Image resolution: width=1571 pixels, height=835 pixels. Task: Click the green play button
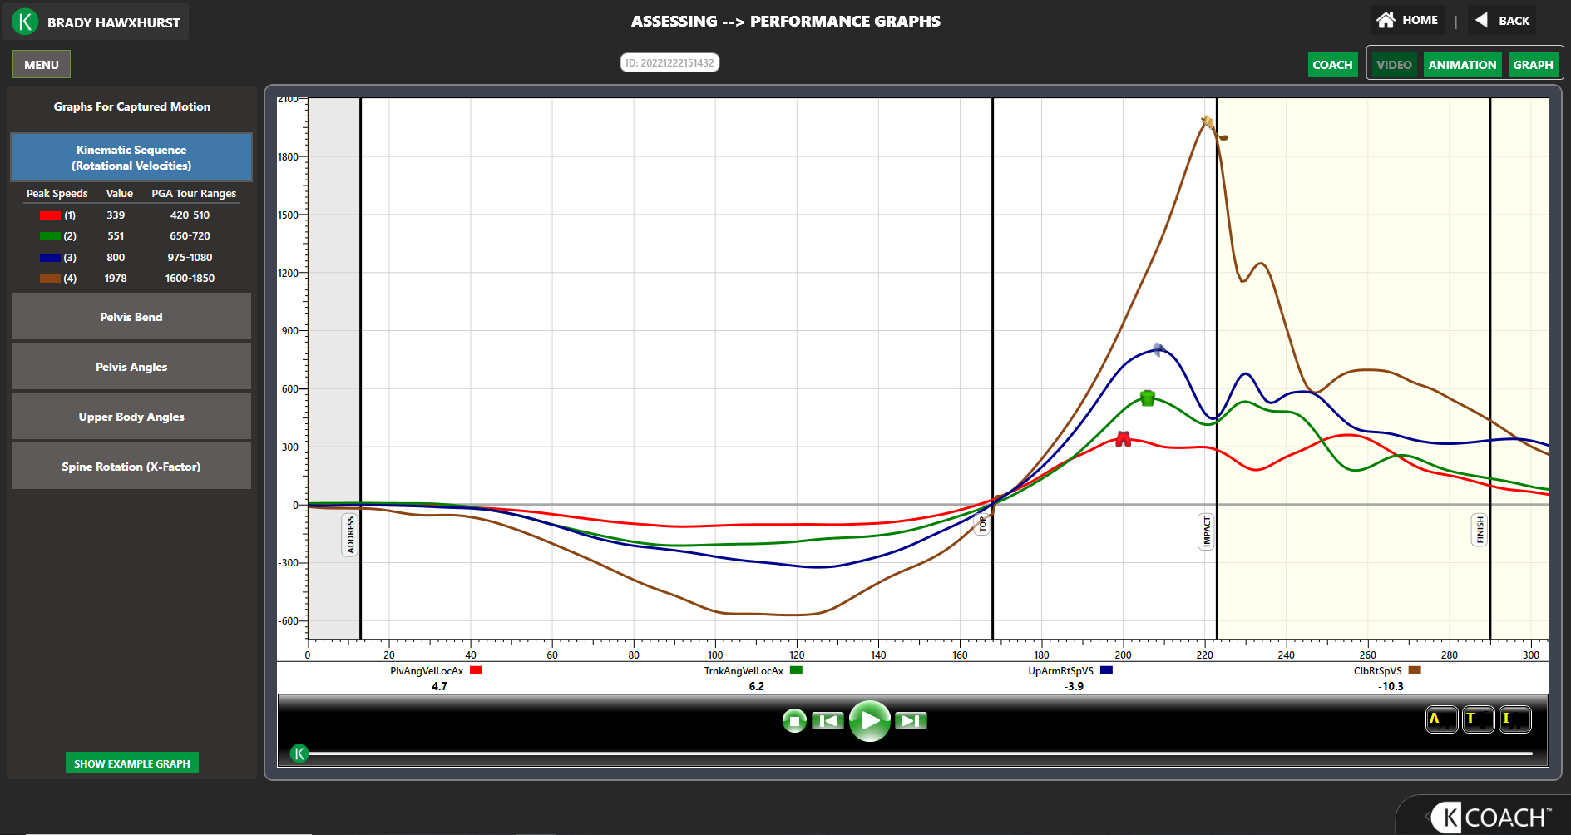[x=869, y=721]
